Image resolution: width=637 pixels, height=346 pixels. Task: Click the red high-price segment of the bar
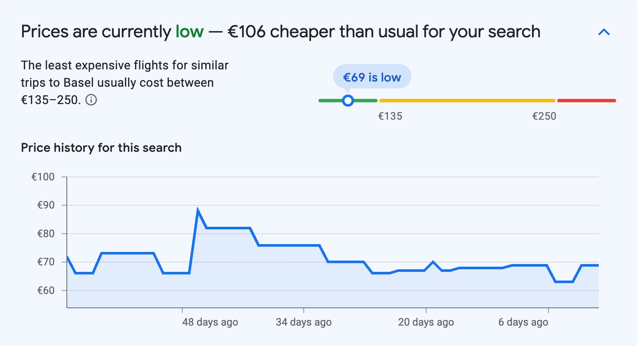point(586,100)
